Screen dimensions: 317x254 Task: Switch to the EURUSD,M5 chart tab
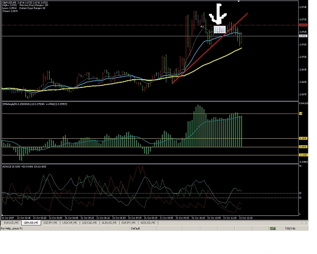pos(11,223)
